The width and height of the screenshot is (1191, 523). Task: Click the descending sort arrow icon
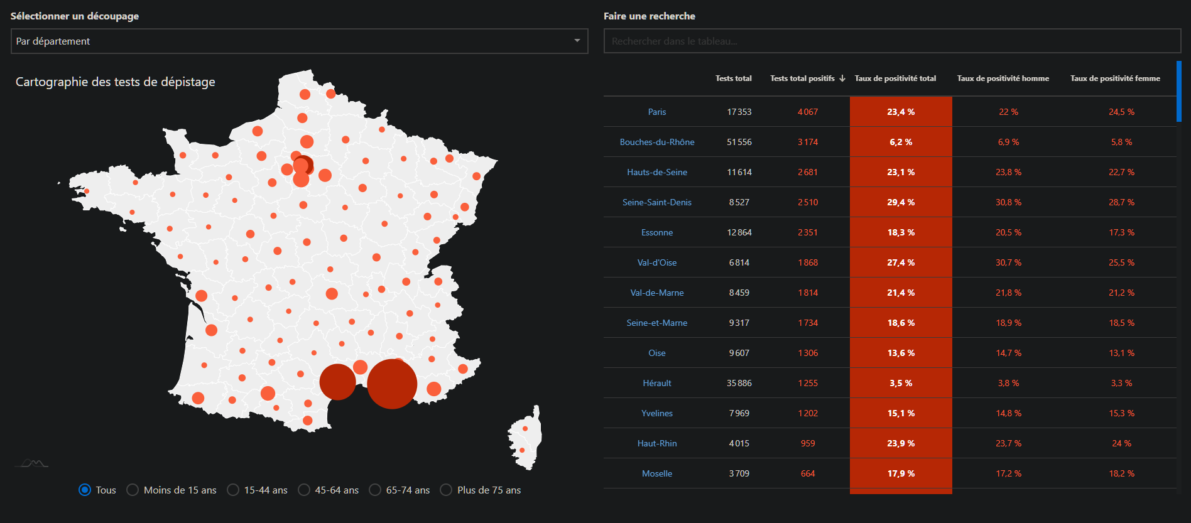pos(842,78)
